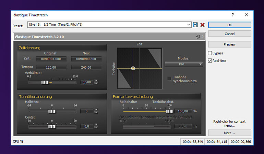Click the title bar help question mark

[233, 15]
